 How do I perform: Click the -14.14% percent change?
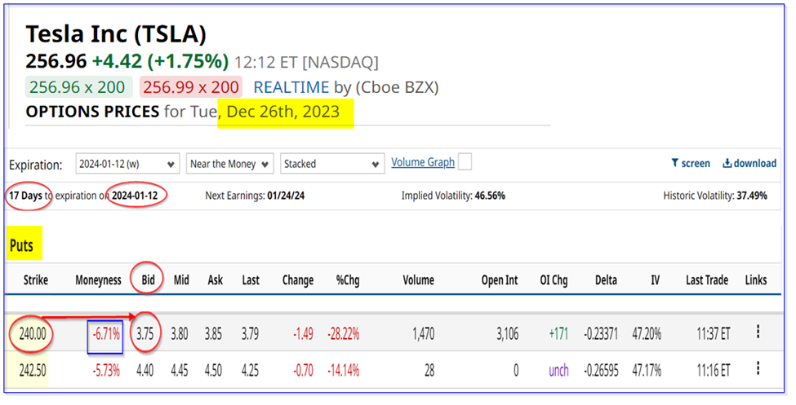pyautogui.click(x=344, y=371)
